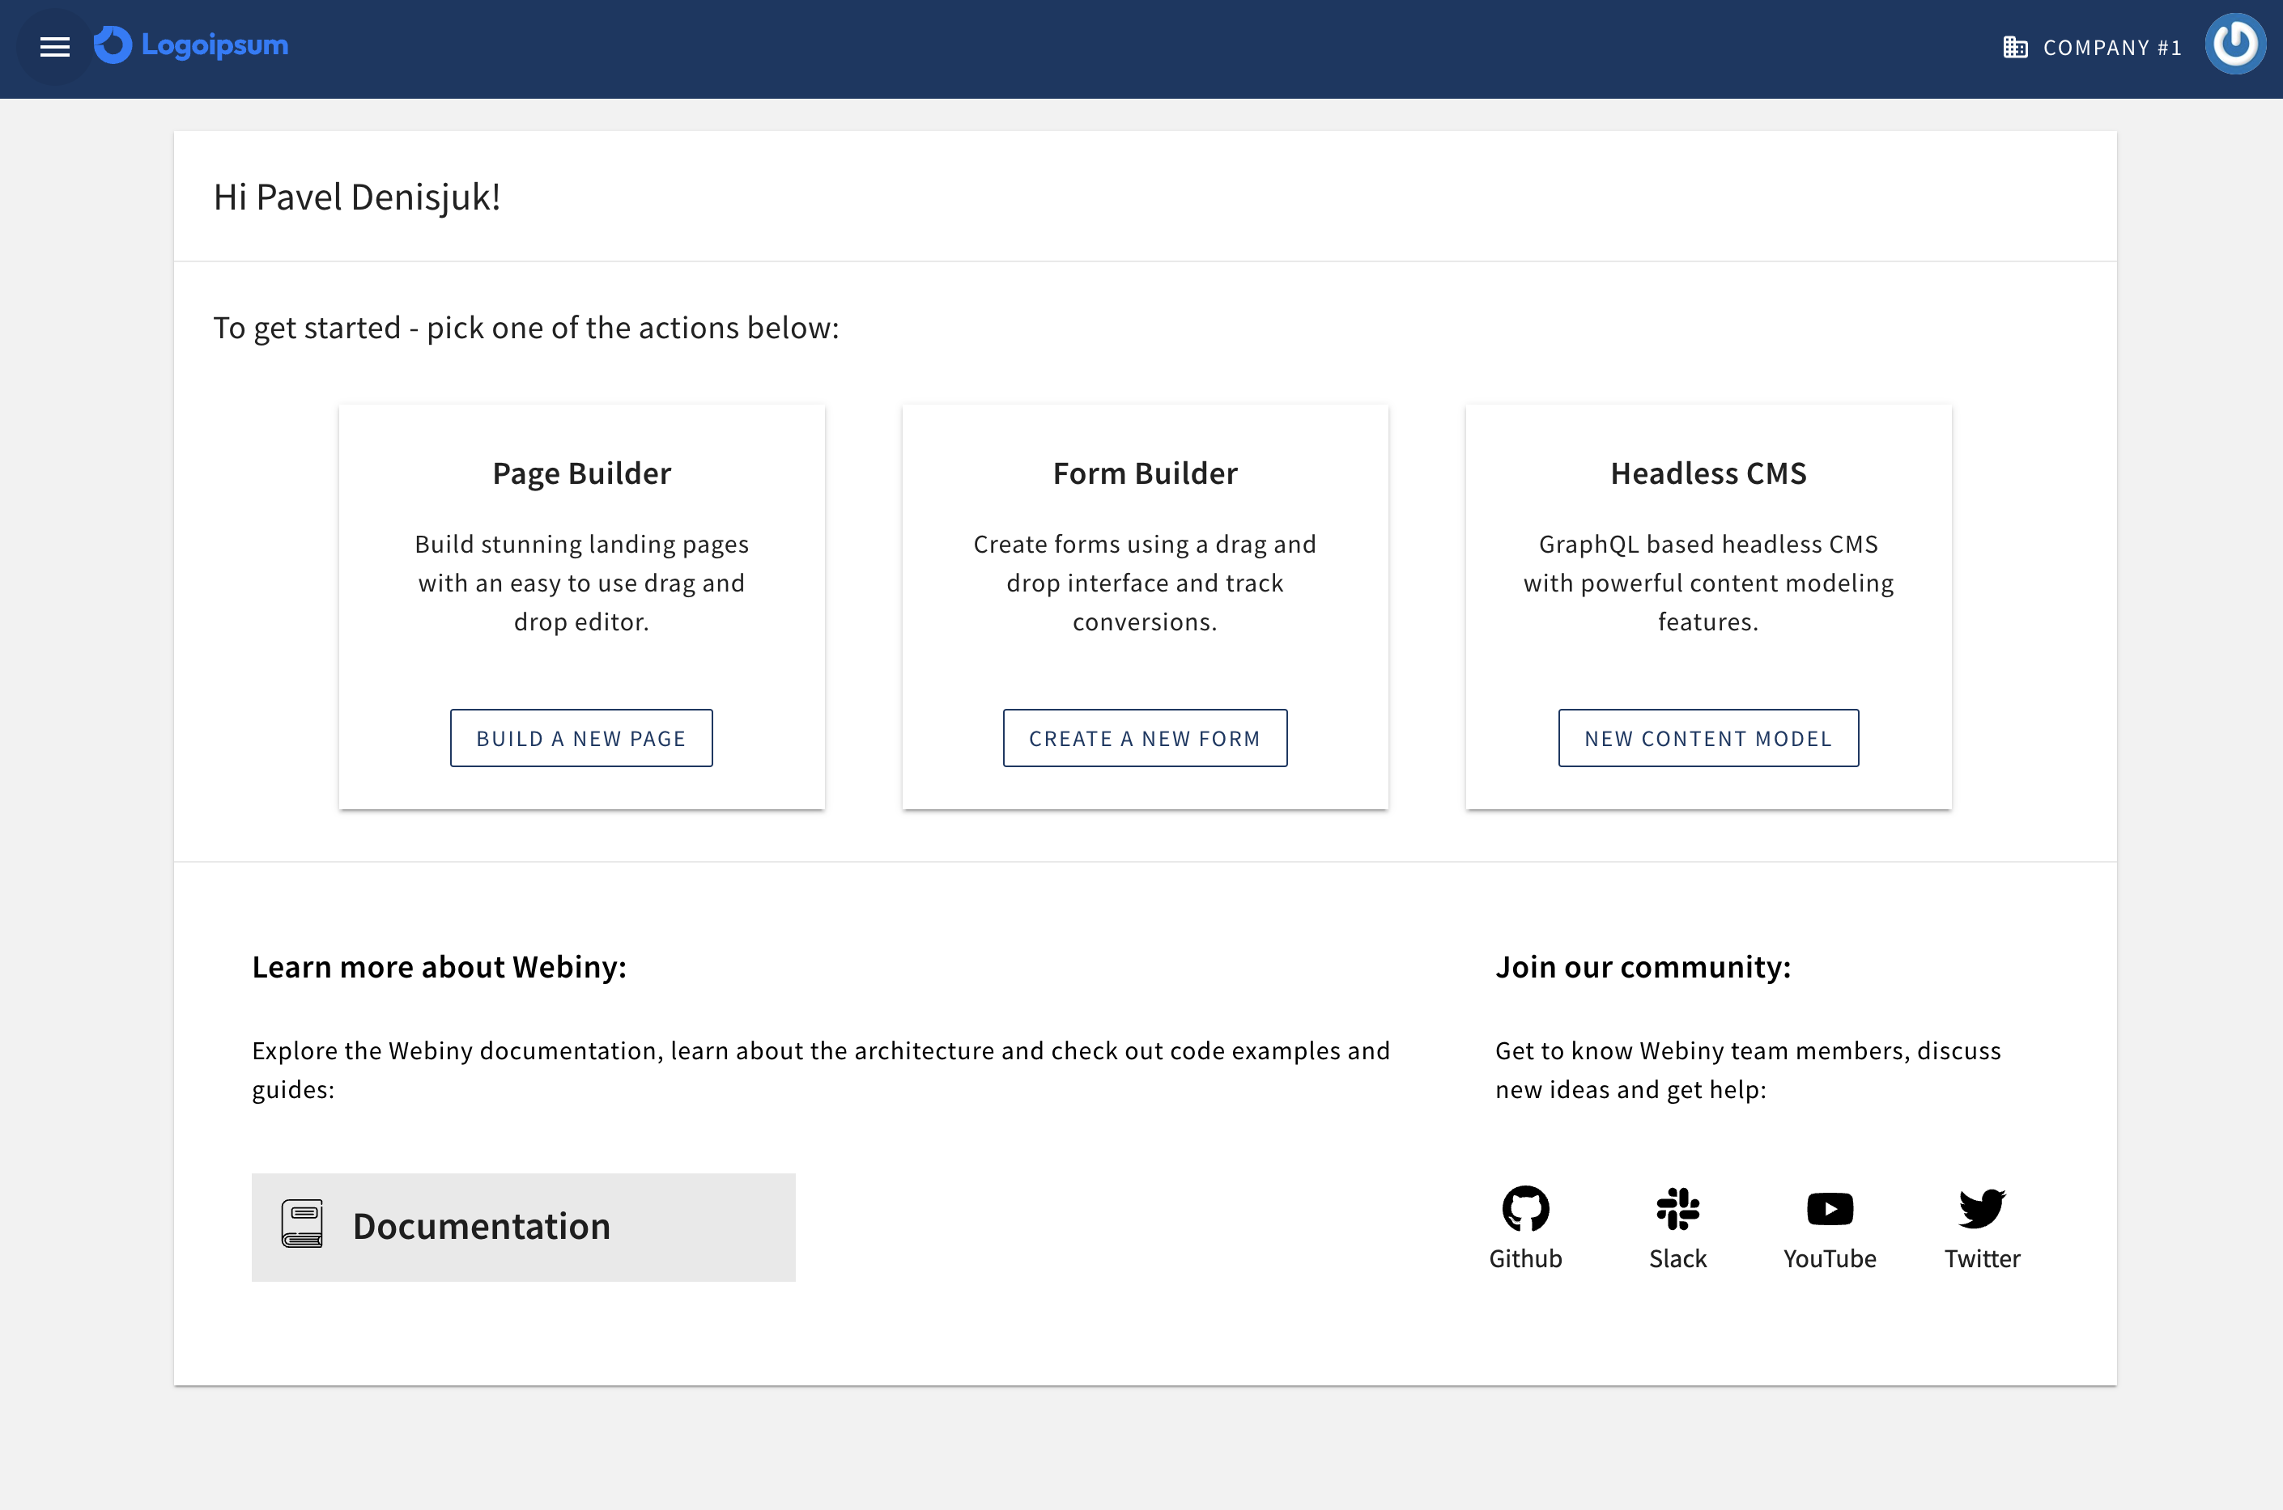Screen dimensions: 2283x1510
Task: Click the book icon beside Documentation
Action: (x=301, y=1226)
